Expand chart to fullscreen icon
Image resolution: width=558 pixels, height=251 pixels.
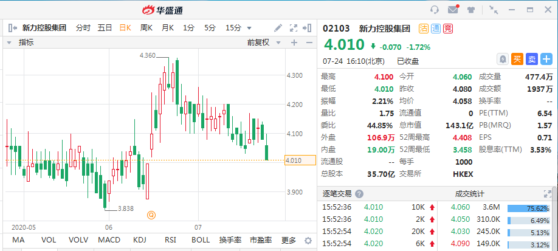pyautogui.click(x=293, y=28)
